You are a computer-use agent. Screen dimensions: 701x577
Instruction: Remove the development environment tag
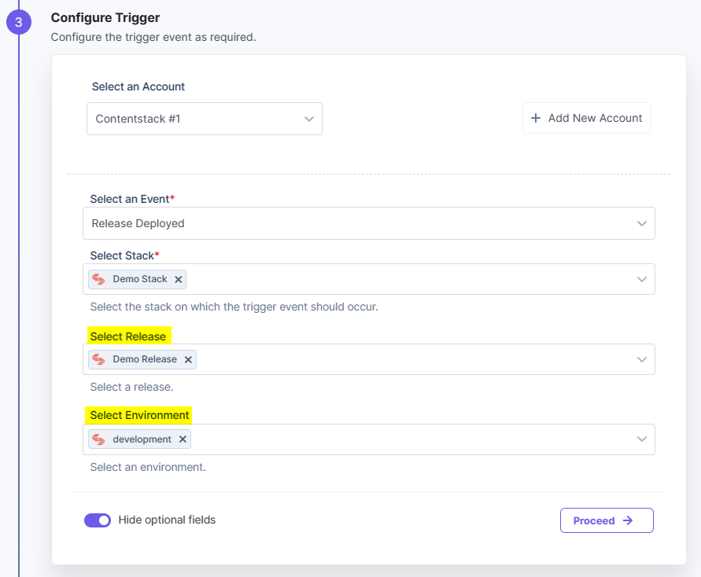[x=183, y=439]
